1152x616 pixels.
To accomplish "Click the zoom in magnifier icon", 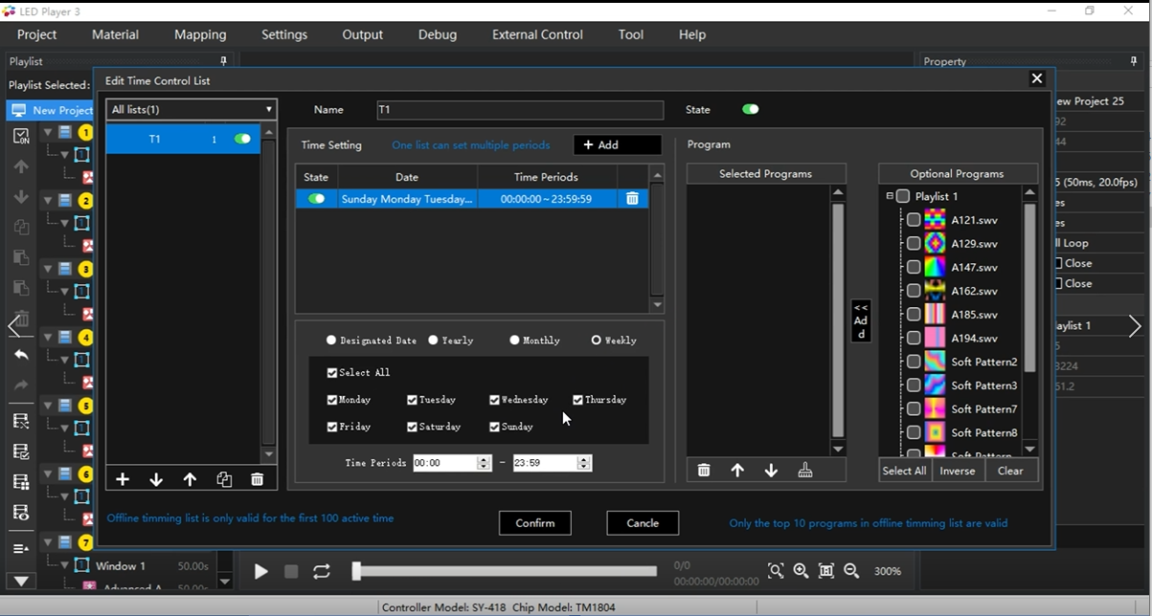I will (x=801, y=571).
